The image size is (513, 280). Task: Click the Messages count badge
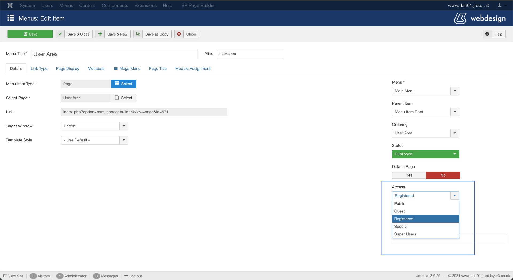coord(96,276)
